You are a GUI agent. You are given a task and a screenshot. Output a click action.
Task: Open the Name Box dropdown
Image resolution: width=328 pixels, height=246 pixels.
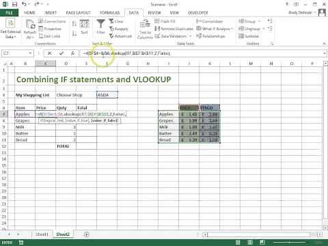click(x=30, y=53)
